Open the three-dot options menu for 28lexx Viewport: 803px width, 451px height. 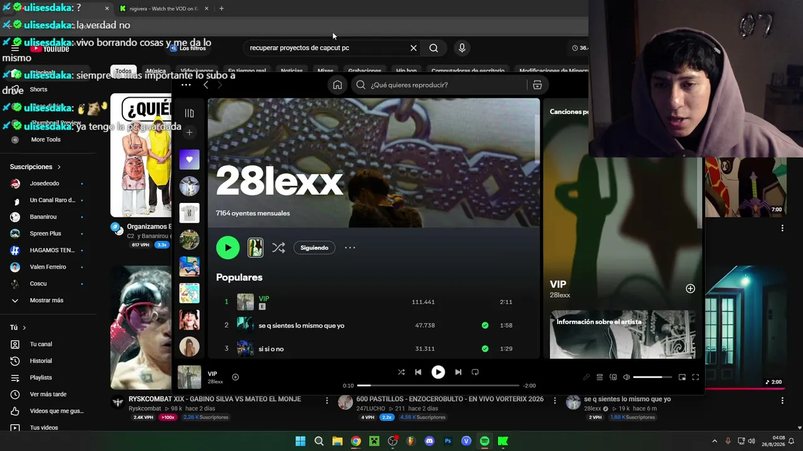[x=350, y=247]
